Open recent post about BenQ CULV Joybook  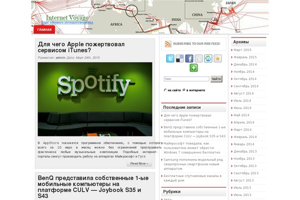[194, 131]
